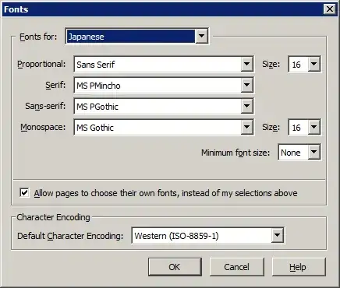
Task: Click the 'Minimum font size:' label
Action: [x=236, y=153]
